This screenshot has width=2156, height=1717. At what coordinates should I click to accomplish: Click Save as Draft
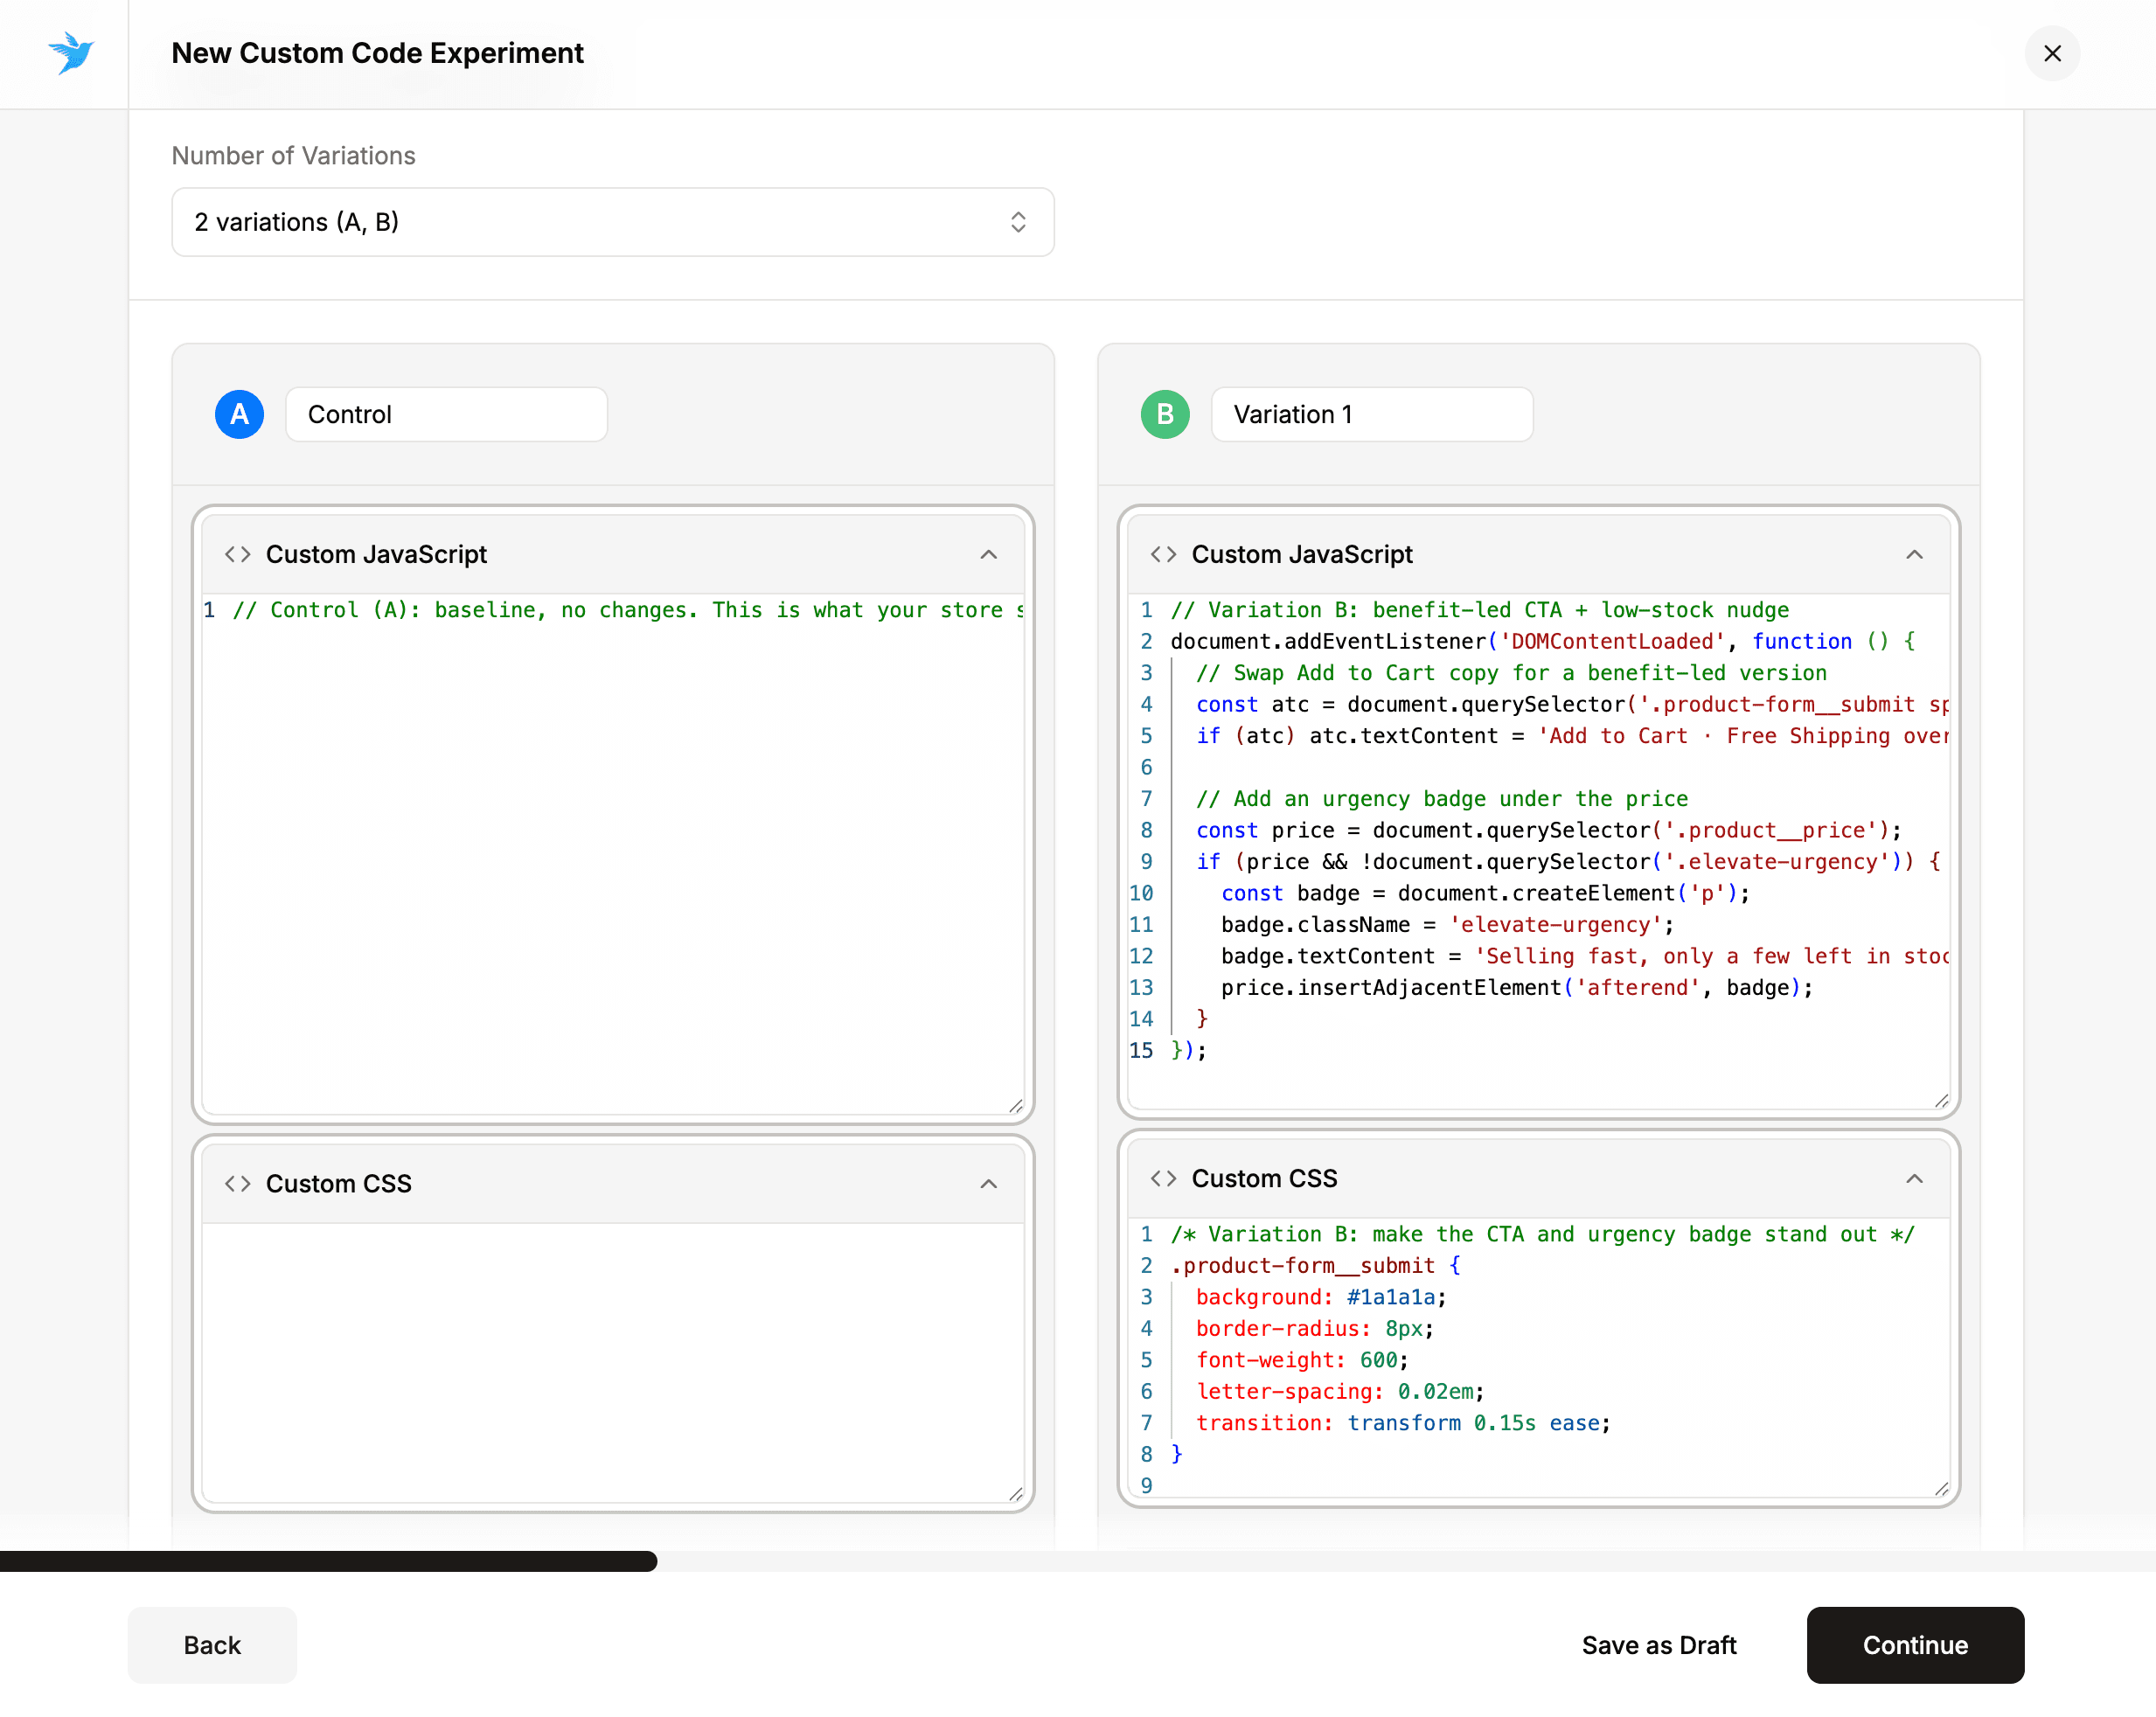tap(1659, 1644)
